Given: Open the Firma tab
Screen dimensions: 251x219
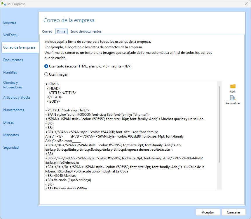Looking at the screenshot, I should pos(61,31).
